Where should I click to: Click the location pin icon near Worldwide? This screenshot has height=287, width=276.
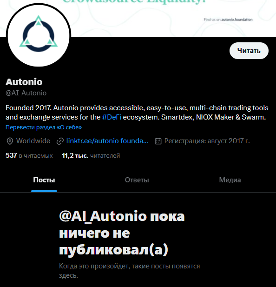point(10,141)
